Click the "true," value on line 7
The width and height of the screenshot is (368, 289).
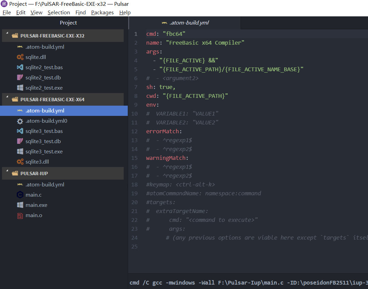tap(167, 87)
